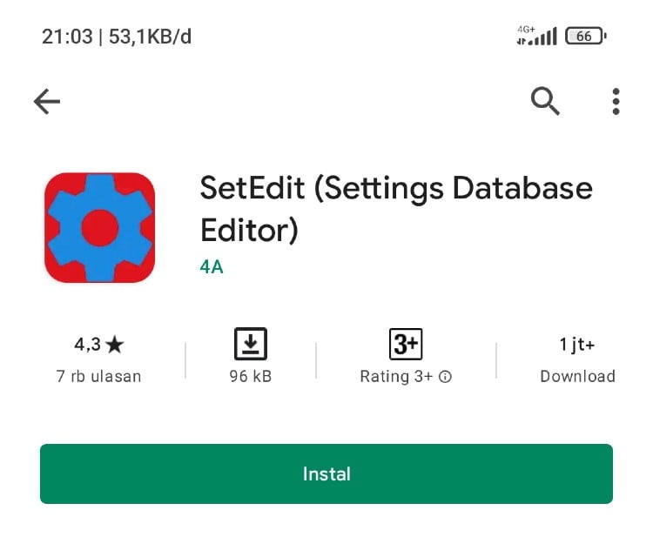
Task: Open the 7 rb ulasan reviews
Action: (99, 377)
